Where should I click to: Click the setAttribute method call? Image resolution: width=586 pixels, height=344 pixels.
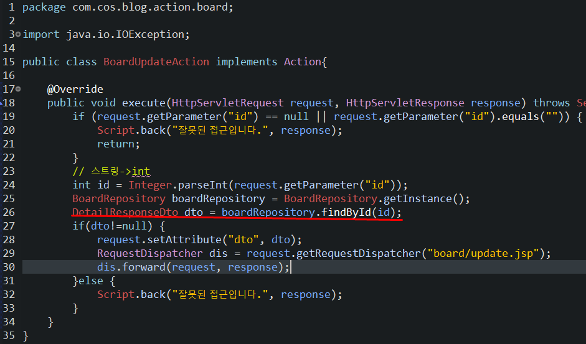click(x=184, y=239)
